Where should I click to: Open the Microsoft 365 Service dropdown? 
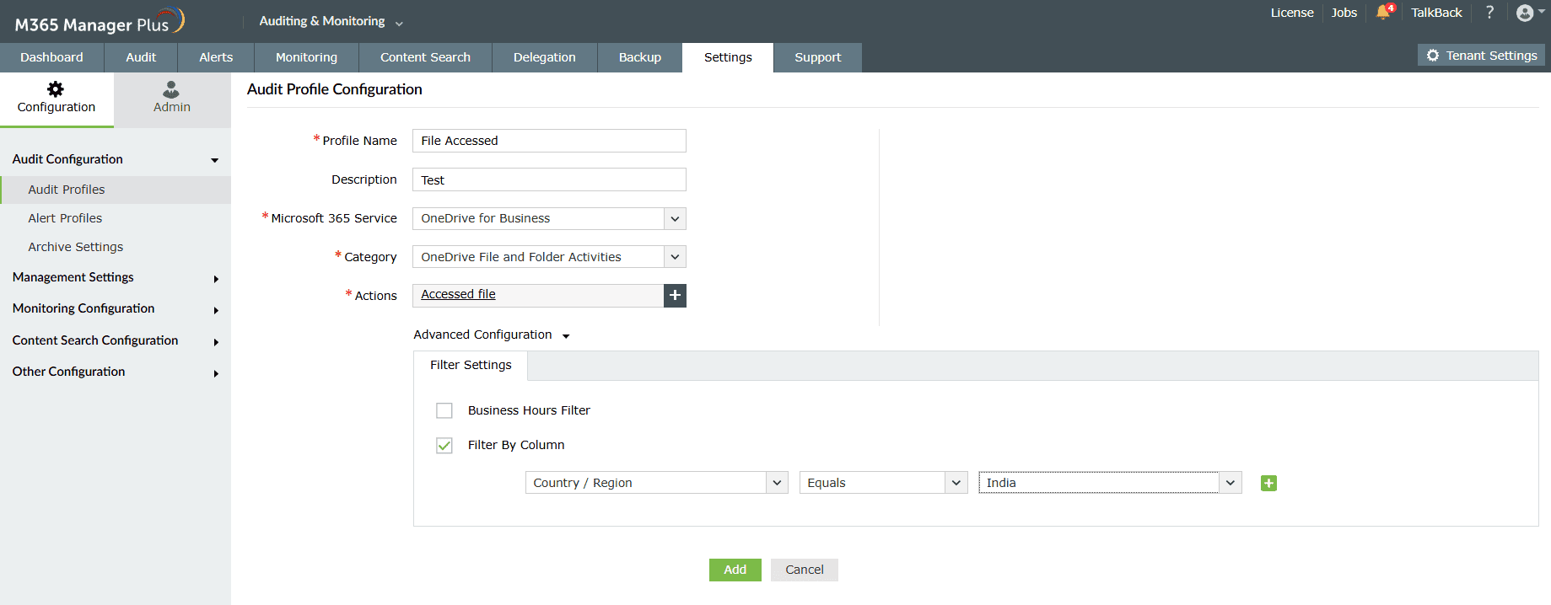click(x=549, y=218)
